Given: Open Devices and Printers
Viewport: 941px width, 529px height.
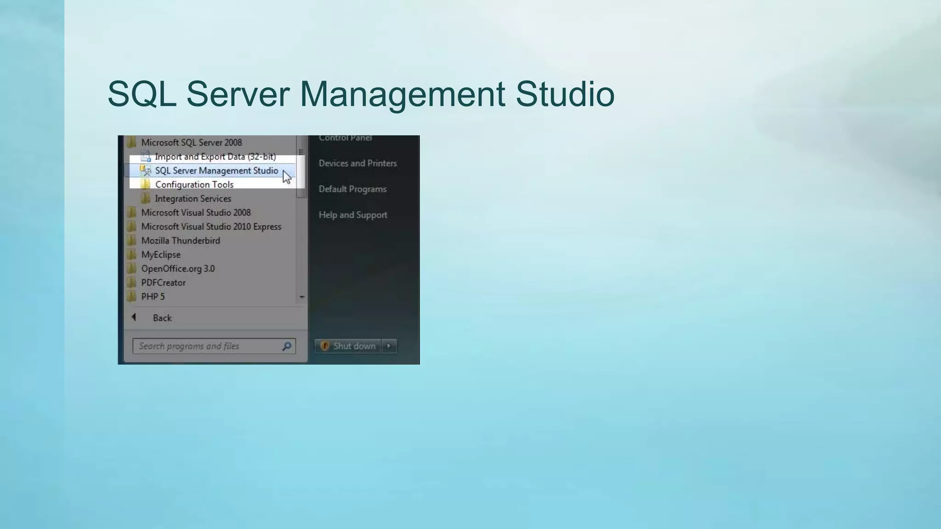Looking at the screenshot, I should [x=358, y=163].
